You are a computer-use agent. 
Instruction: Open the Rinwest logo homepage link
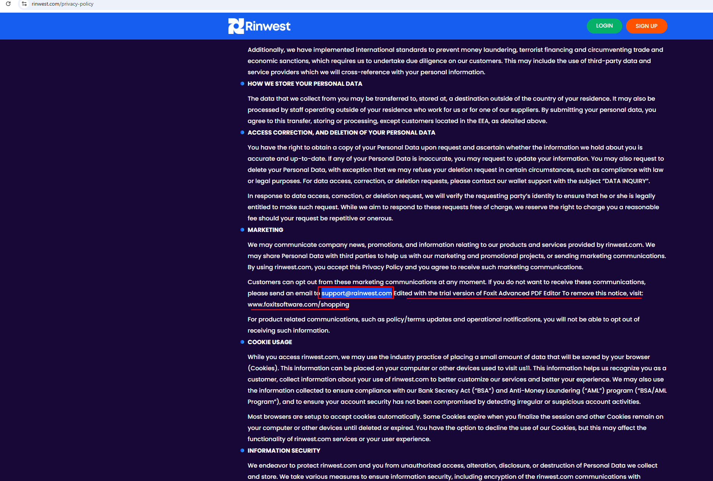[x=259, y=26]
